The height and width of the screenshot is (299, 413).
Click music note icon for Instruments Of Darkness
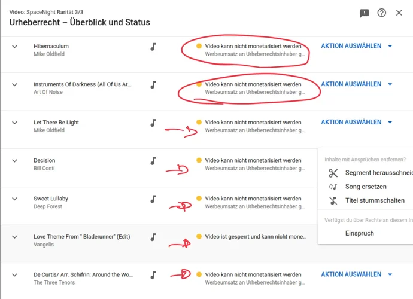pos(153,85)
